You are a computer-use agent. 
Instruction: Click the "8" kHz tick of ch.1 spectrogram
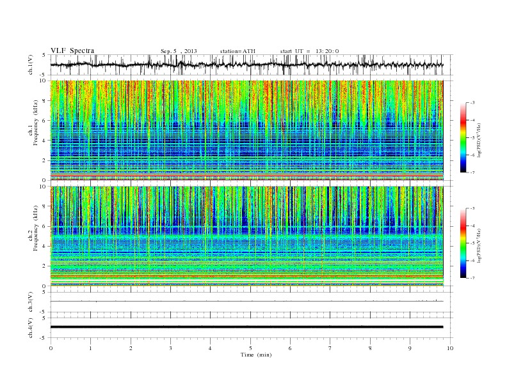pyautogui.click(x=45, y=101)
